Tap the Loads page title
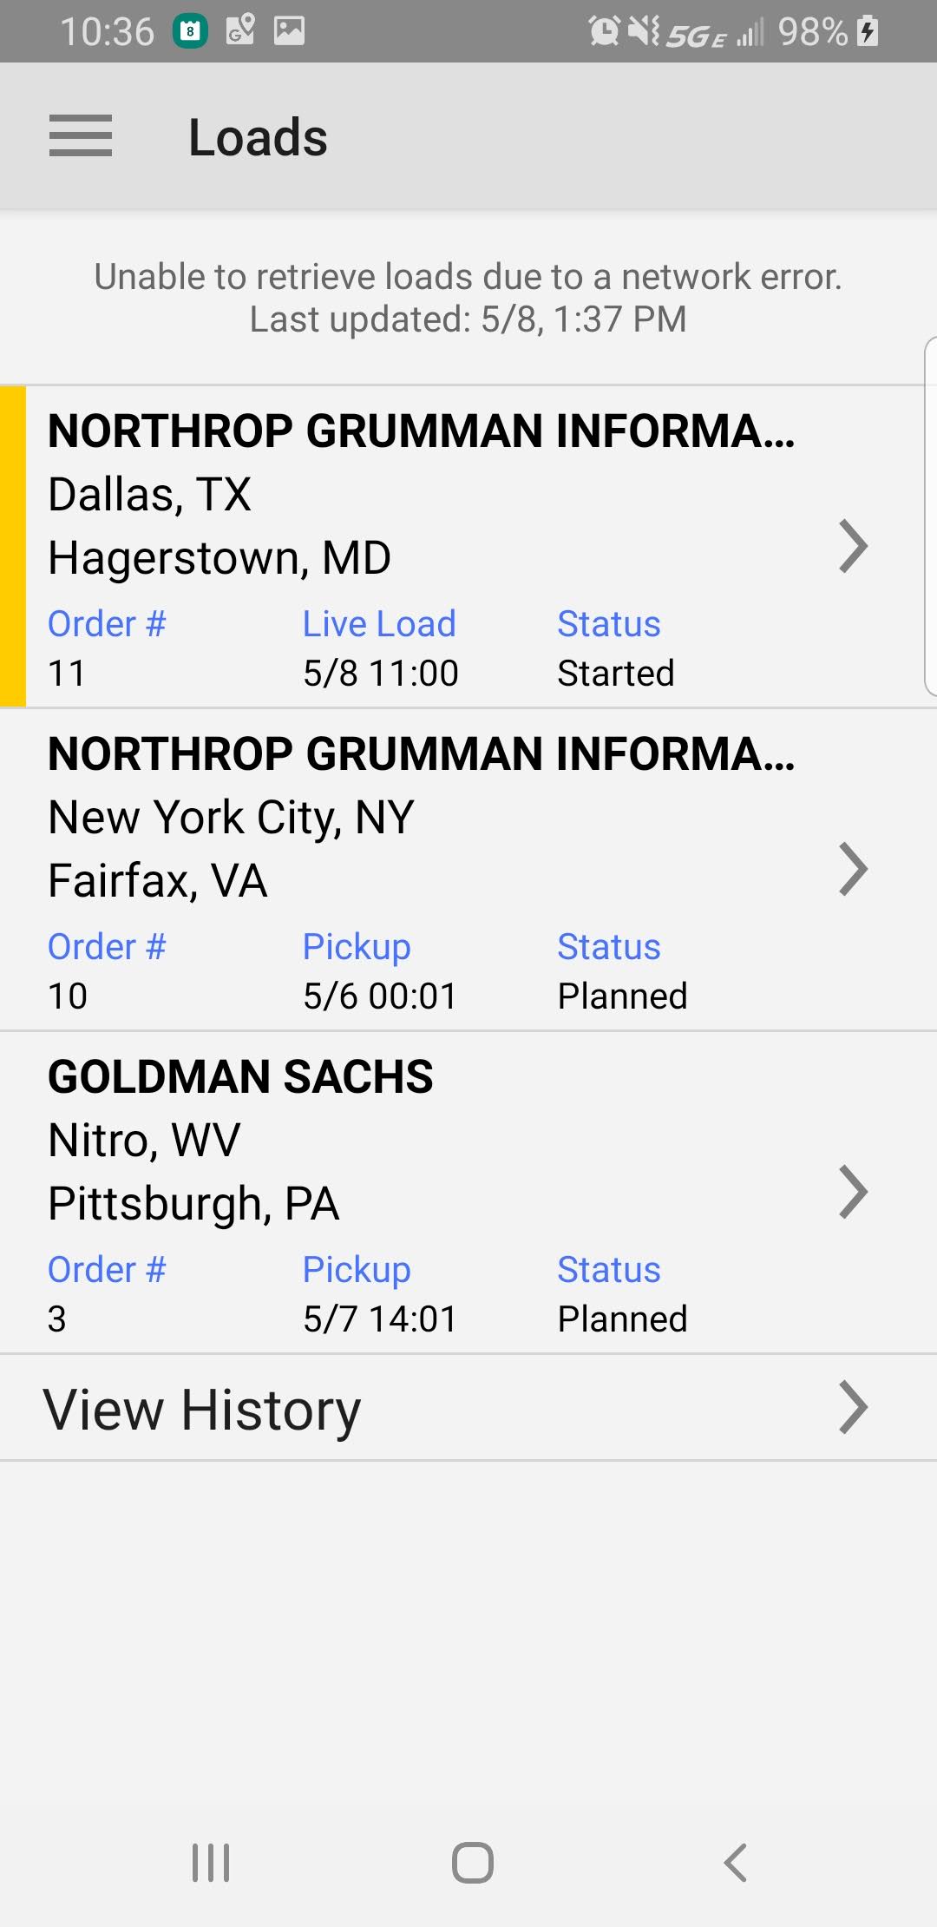This screenshot has height=1927, width=937. [x=258, y=137]
